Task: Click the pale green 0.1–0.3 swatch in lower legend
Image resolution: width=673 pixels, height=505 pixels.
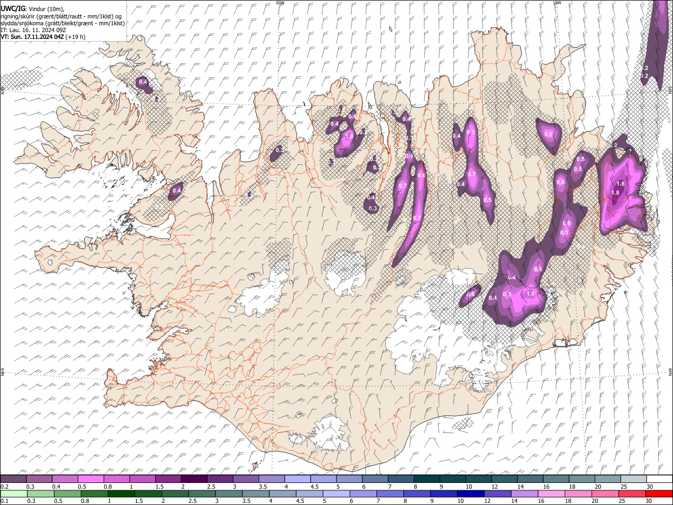Action: click(14, 494)
